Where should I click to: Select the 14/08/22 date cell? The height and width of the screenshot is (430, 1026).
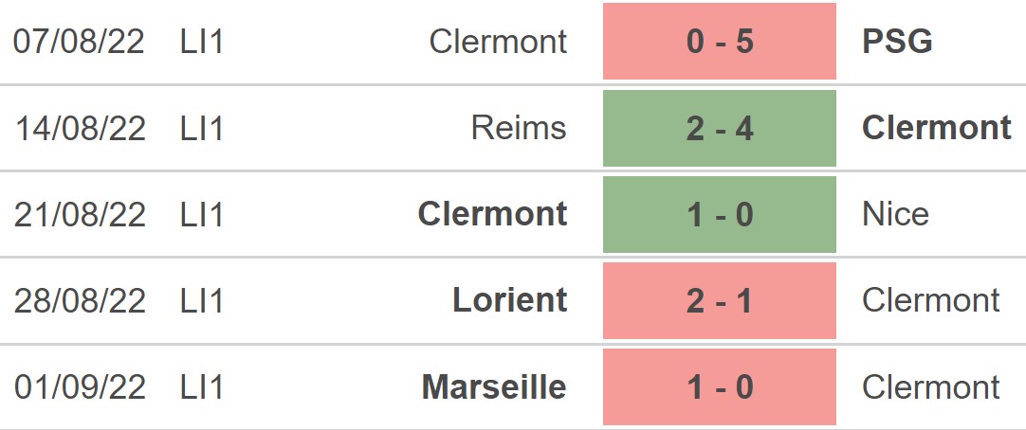80,128
